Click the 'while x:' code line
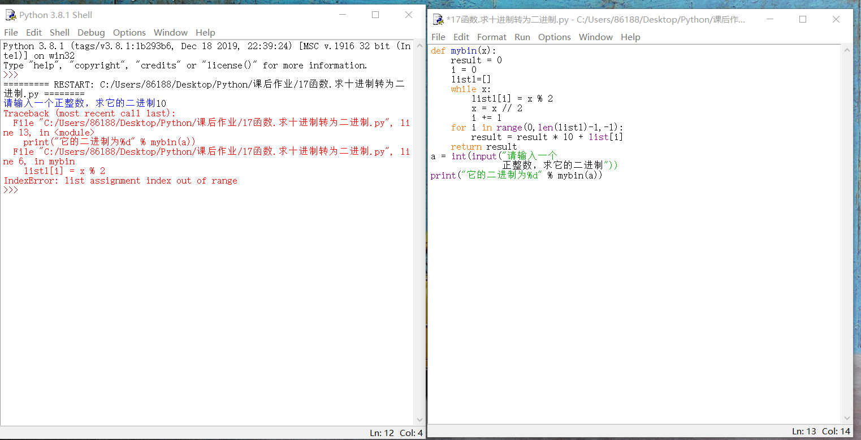The height and width of the screenshot is (440, 861). (471, 89)
